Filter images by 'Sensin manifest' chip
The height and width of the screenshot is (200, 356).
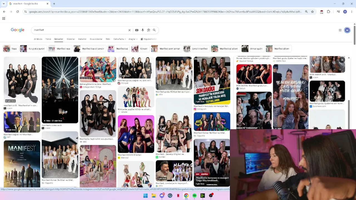point(196,49)
